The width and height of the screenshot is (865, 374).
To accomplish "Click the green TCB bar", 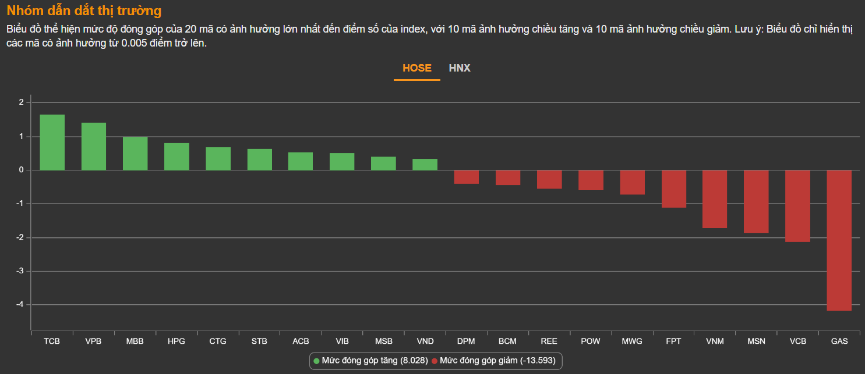I will (x=52, y=143).
